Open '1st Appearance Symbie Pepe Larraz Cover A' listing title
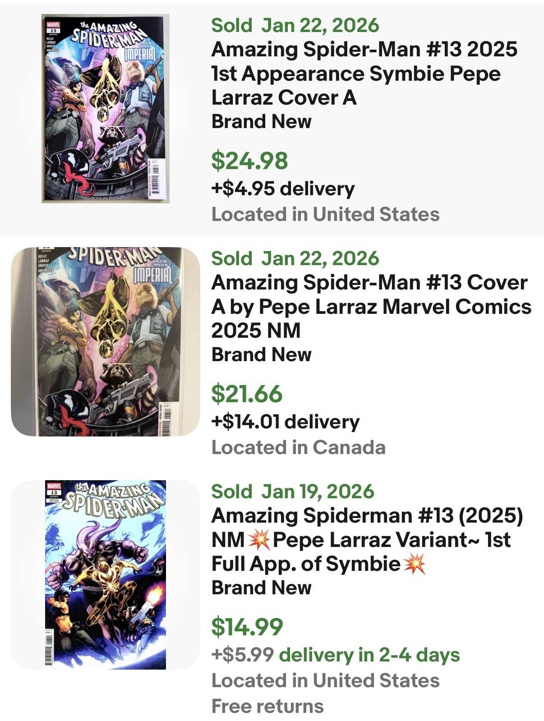 pos(364,73)
